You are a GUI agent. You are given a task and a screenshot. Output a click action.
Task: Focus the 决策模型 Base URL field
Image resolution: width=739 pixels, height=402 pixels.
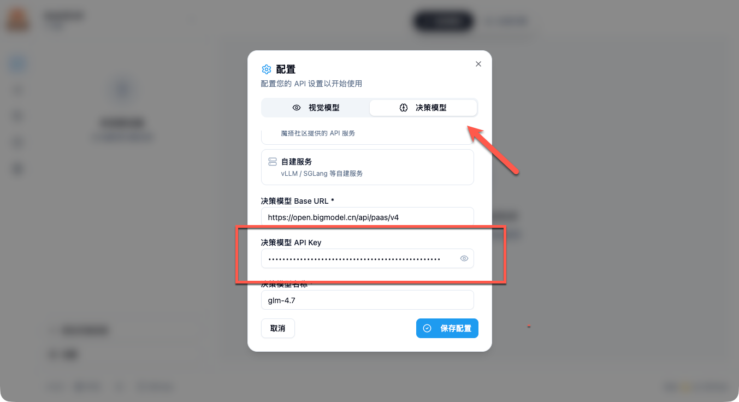pos(368,217)
